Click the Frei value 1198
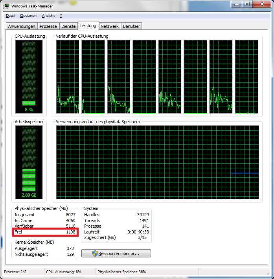The width and height of the screenshot is (274, 279). click(71, 232)
